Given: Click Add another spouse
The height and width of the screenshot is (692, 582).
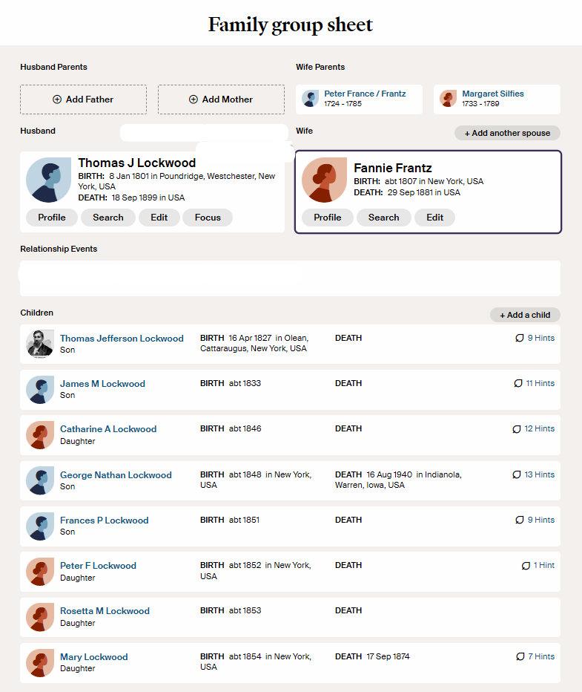Looking at the screenshot, I should click(x=507, y=133).
